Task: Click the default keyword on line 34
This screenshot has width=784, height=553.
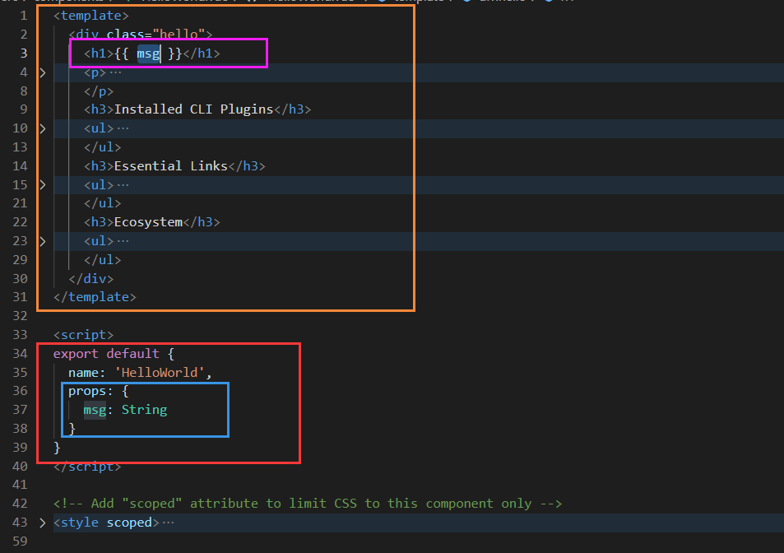Action: (x=132, y=354)
